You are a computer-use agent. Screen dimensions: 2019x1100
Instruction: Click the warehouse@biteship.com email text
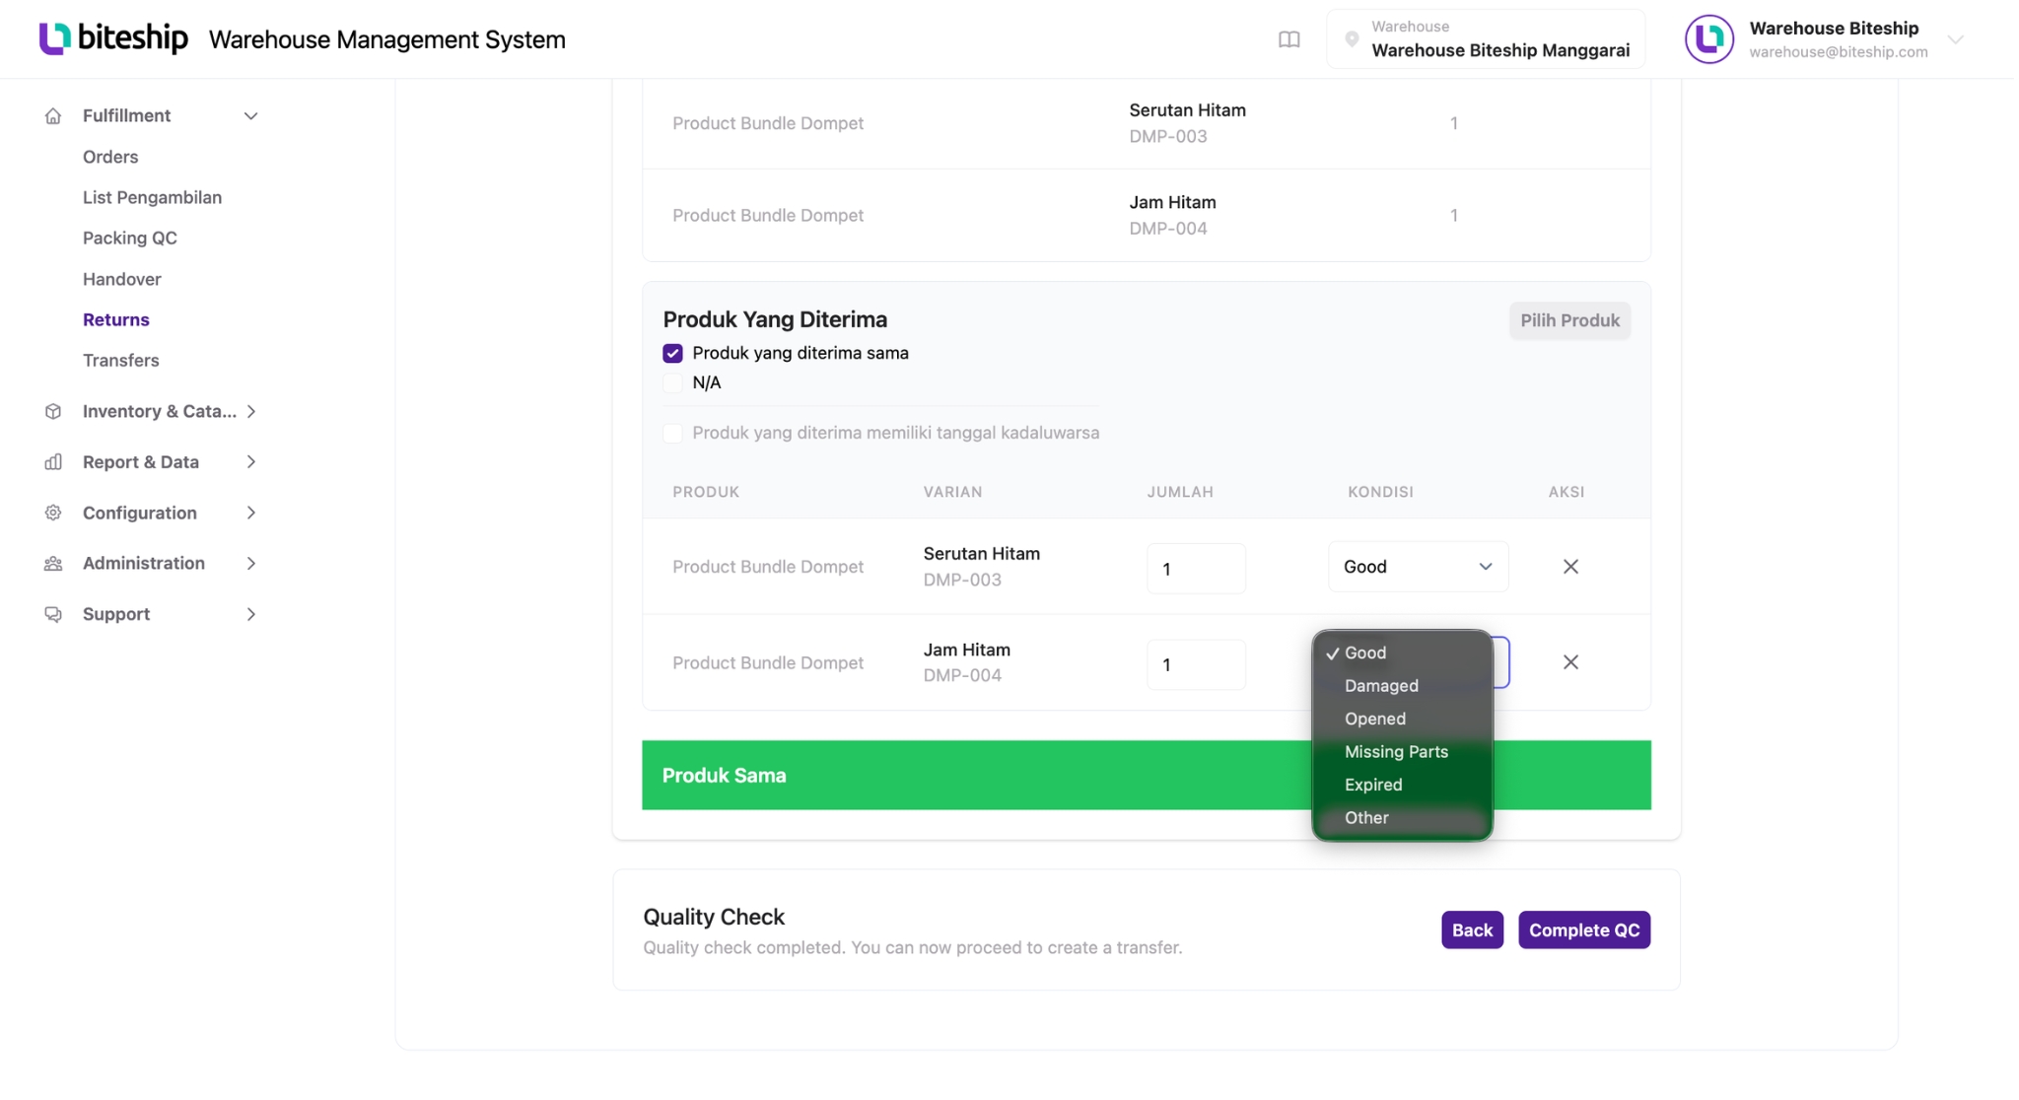(1839, 52)
